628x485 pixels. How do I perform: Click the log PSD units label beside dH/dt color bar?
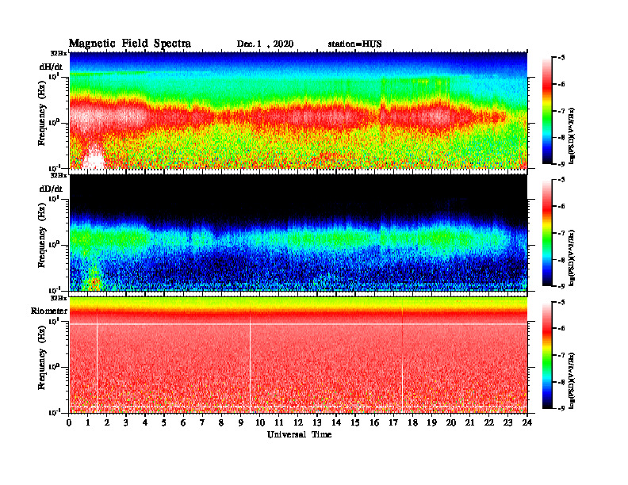tap(572, 136)
